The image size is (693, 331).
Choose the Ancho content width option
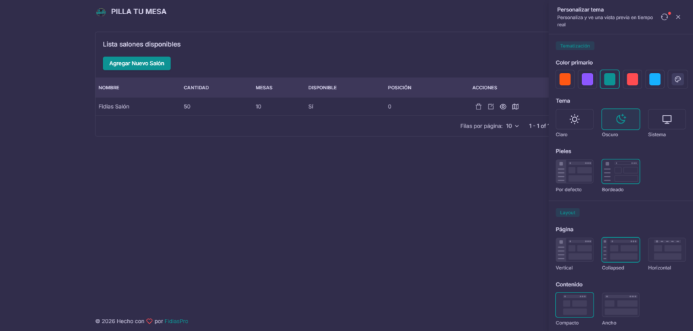click(621, 305)
